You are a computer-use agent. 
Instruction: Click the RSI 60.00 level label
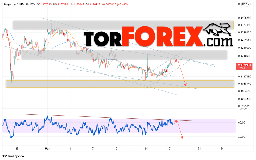(x=242, y=122)
